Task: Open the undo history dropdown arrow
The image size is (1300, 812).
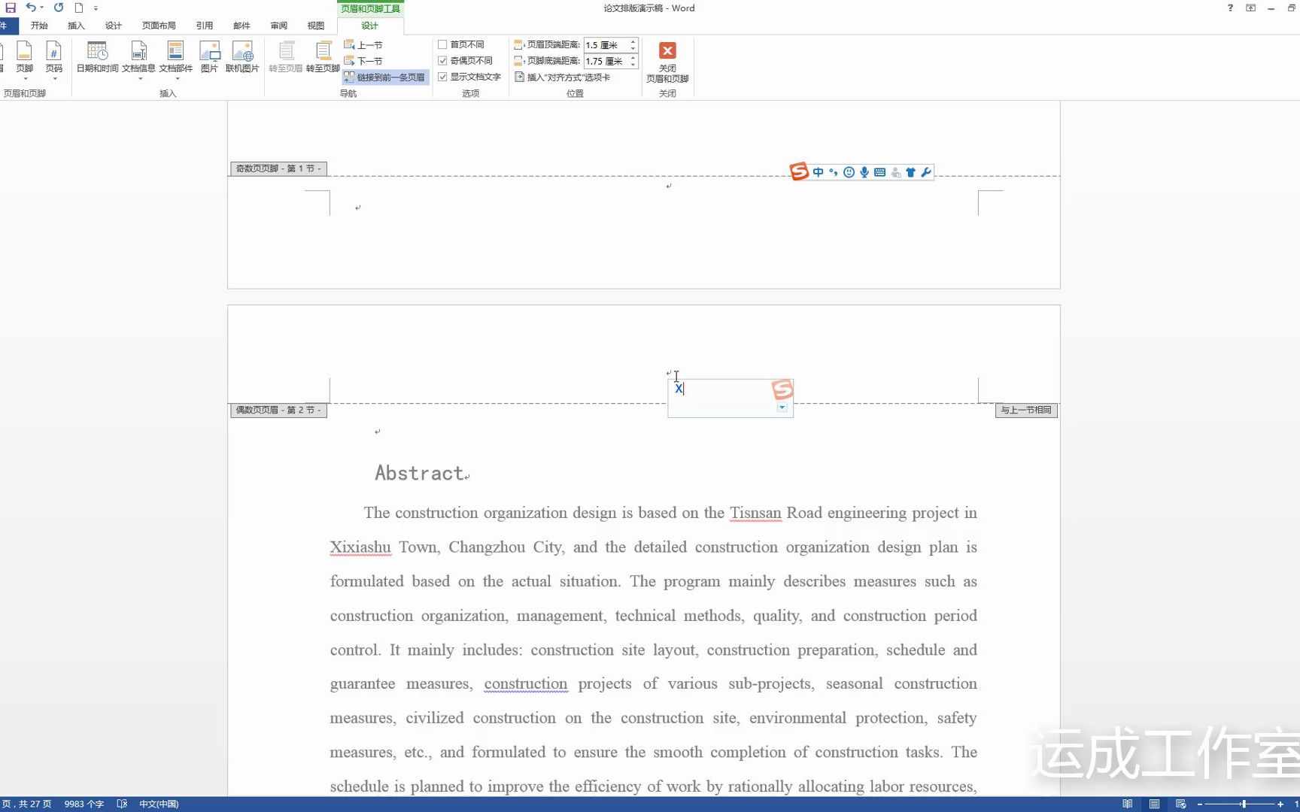Action: (42, 8)
